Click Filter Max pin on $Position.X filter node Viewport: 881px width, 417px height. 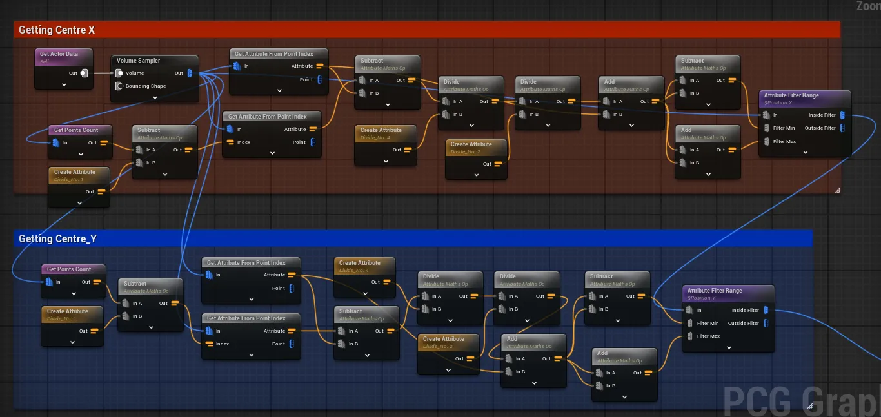pos(767,141)
